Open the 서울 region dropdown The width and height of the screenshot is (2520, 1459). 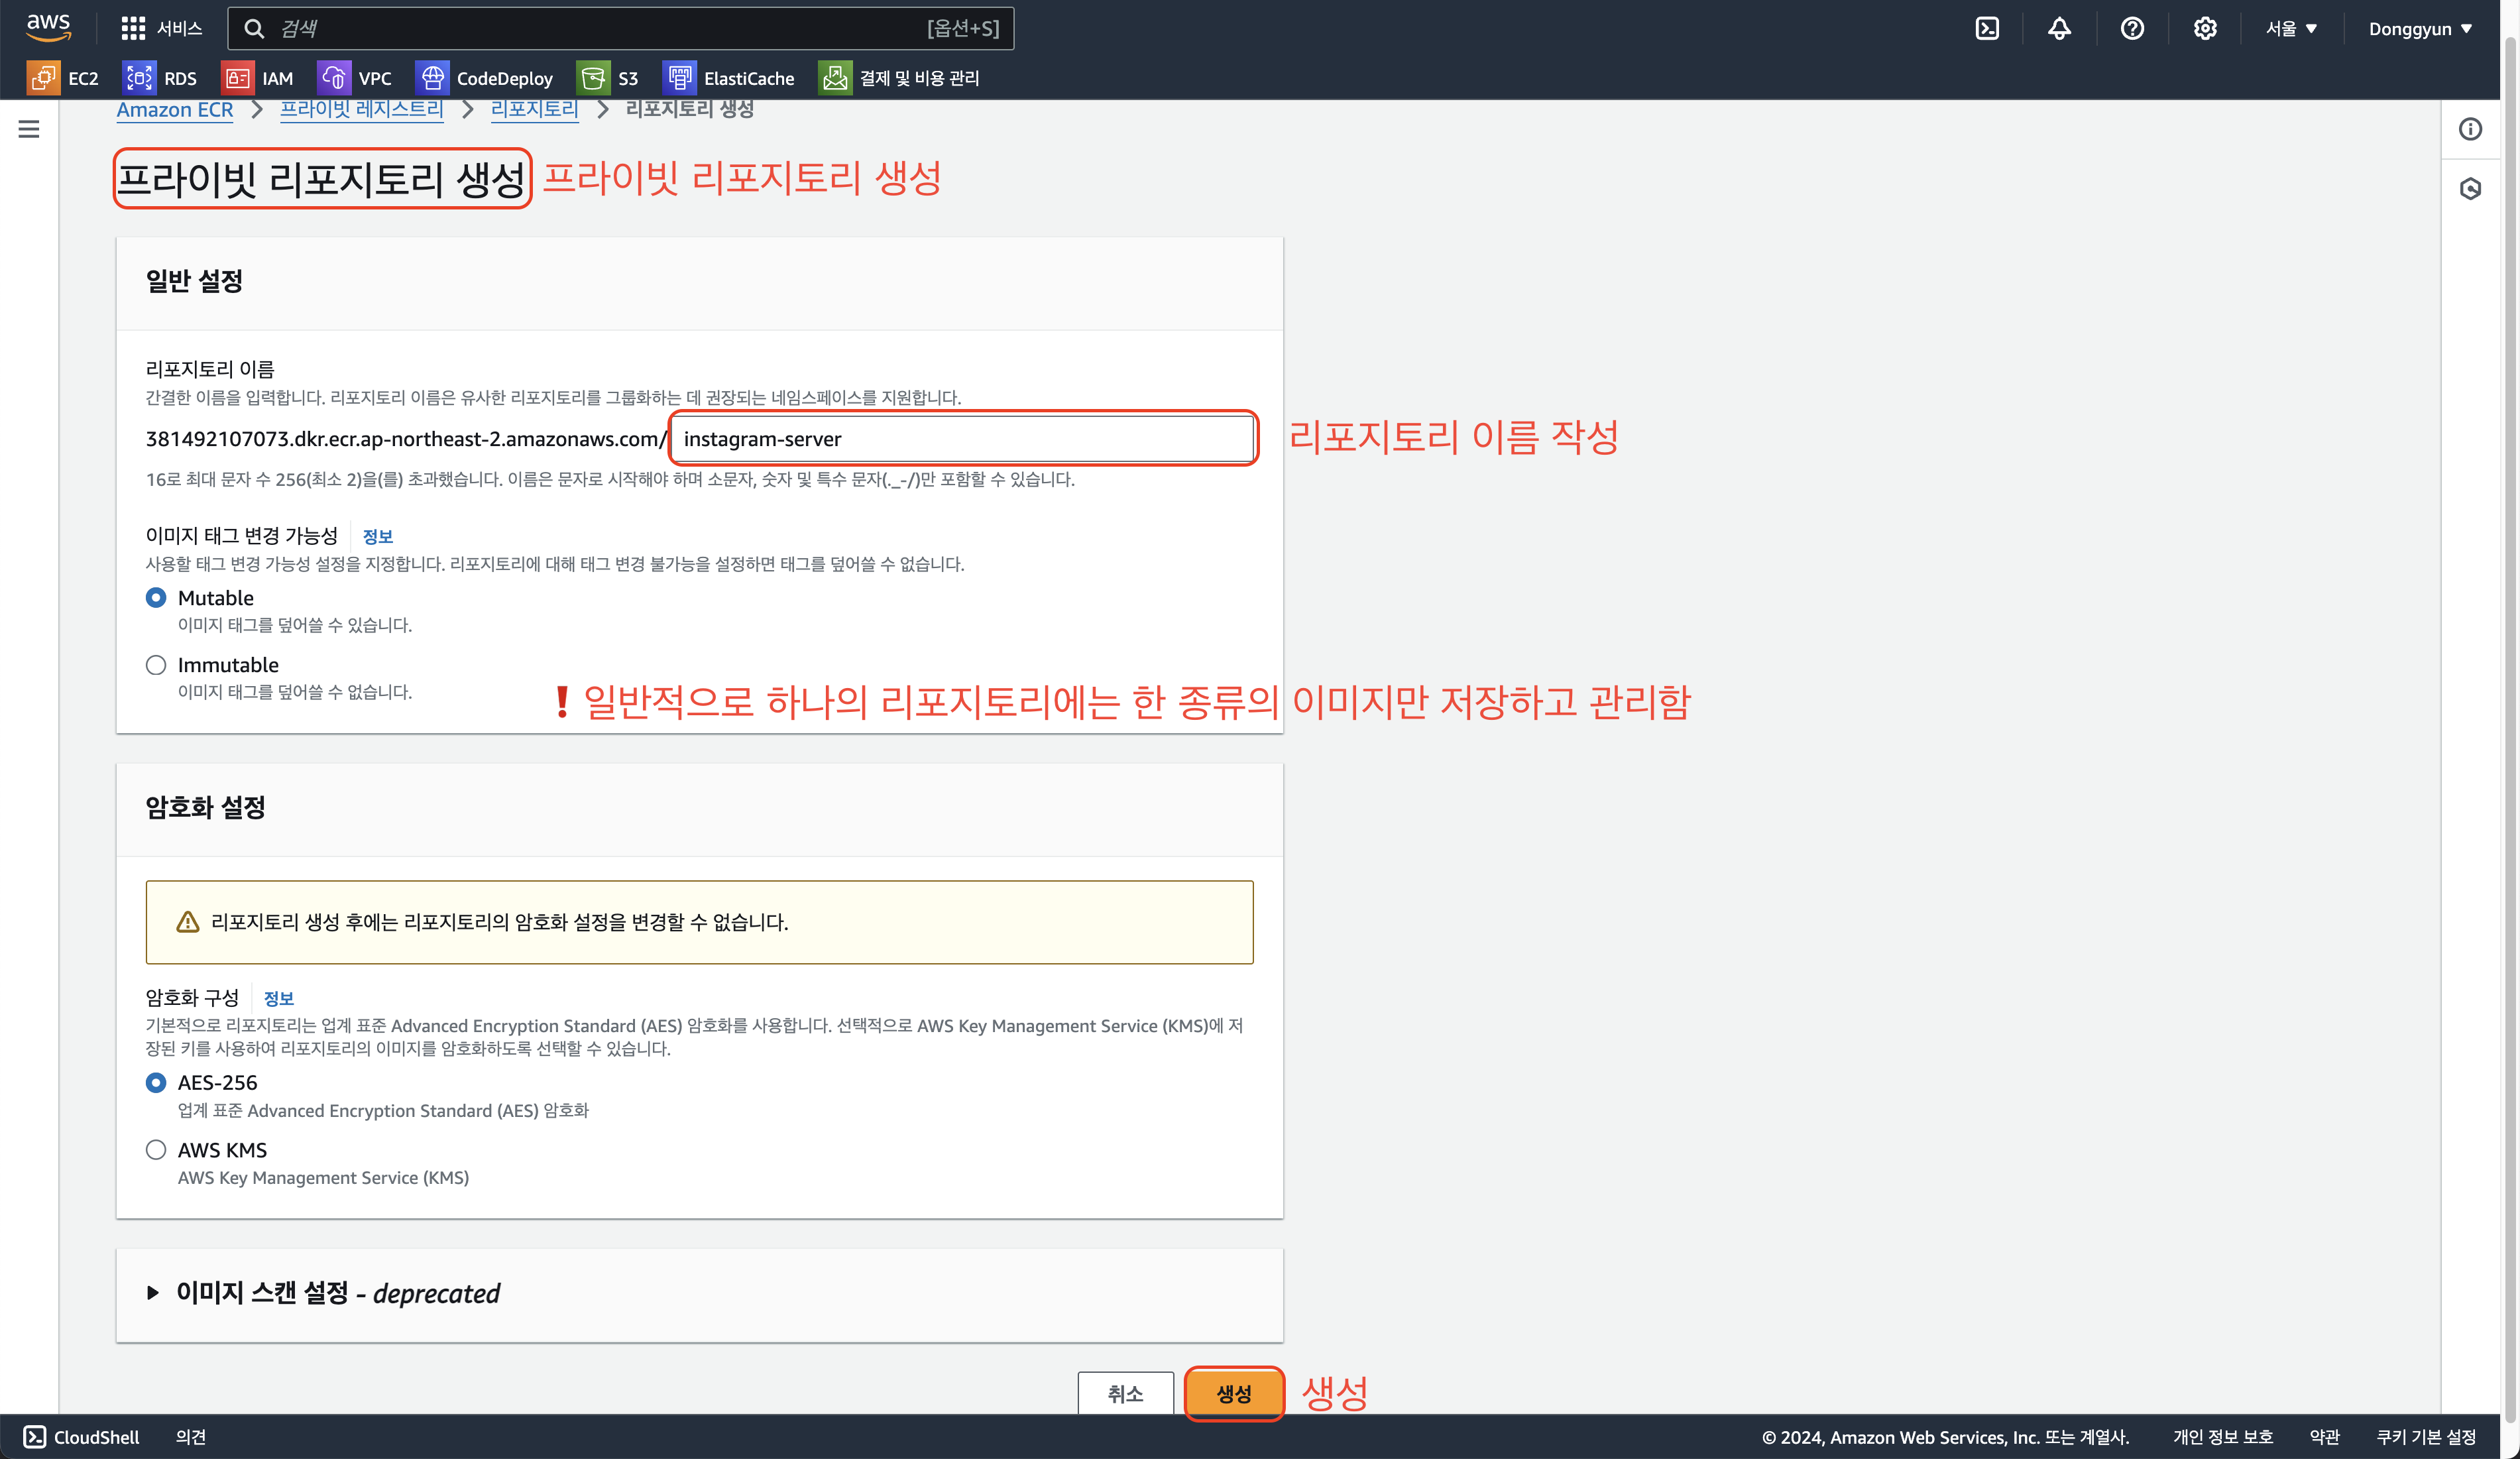2291,29
